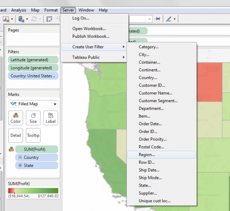Click the data source toolbar icon
This screenshot has width=230, height=211.
click(x=21, y=19)
